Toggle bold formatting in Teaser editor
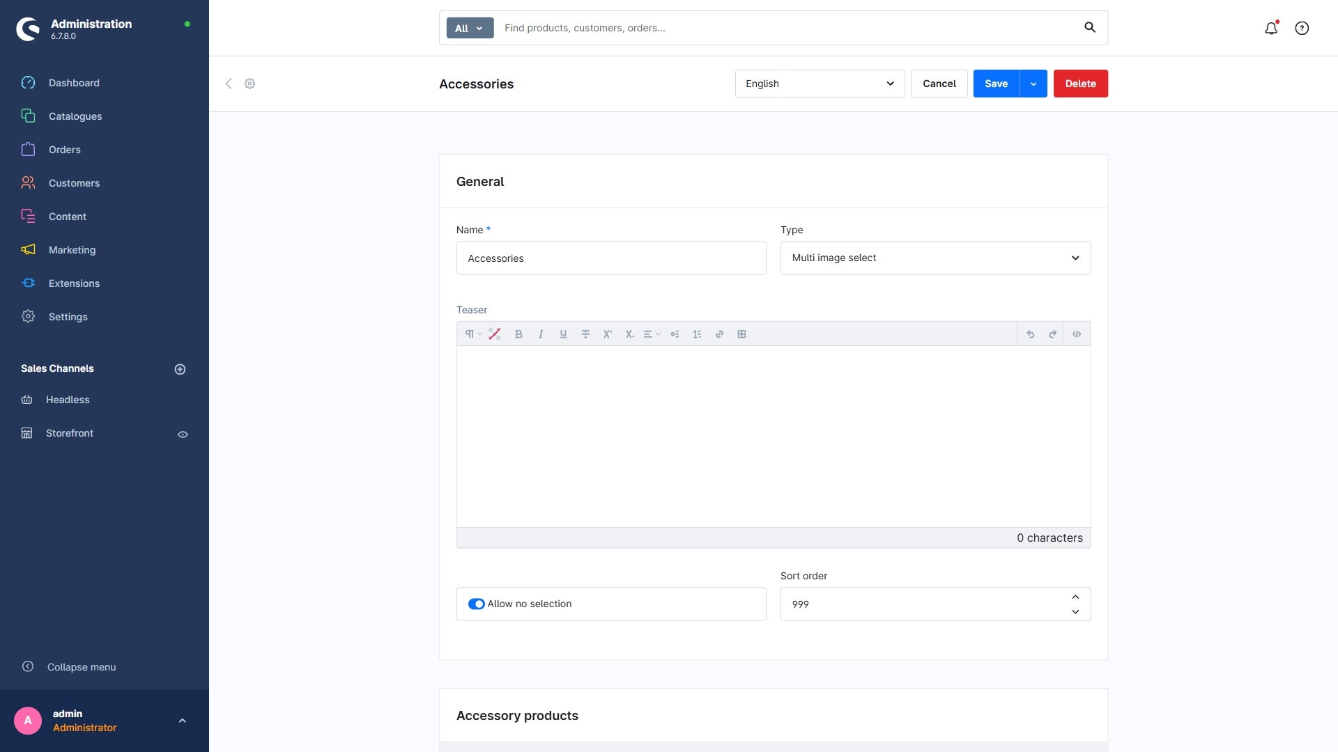This screenshot has height=752, width=1338. pos(518,334)
